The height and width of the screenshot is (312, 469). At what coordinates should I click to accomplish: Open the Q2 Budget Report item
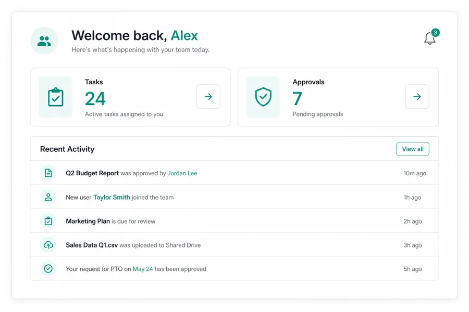coord(92,173)
